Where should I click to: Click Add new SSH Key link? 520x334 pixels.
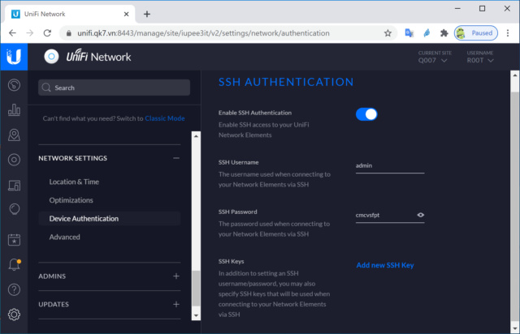(385, 265)
